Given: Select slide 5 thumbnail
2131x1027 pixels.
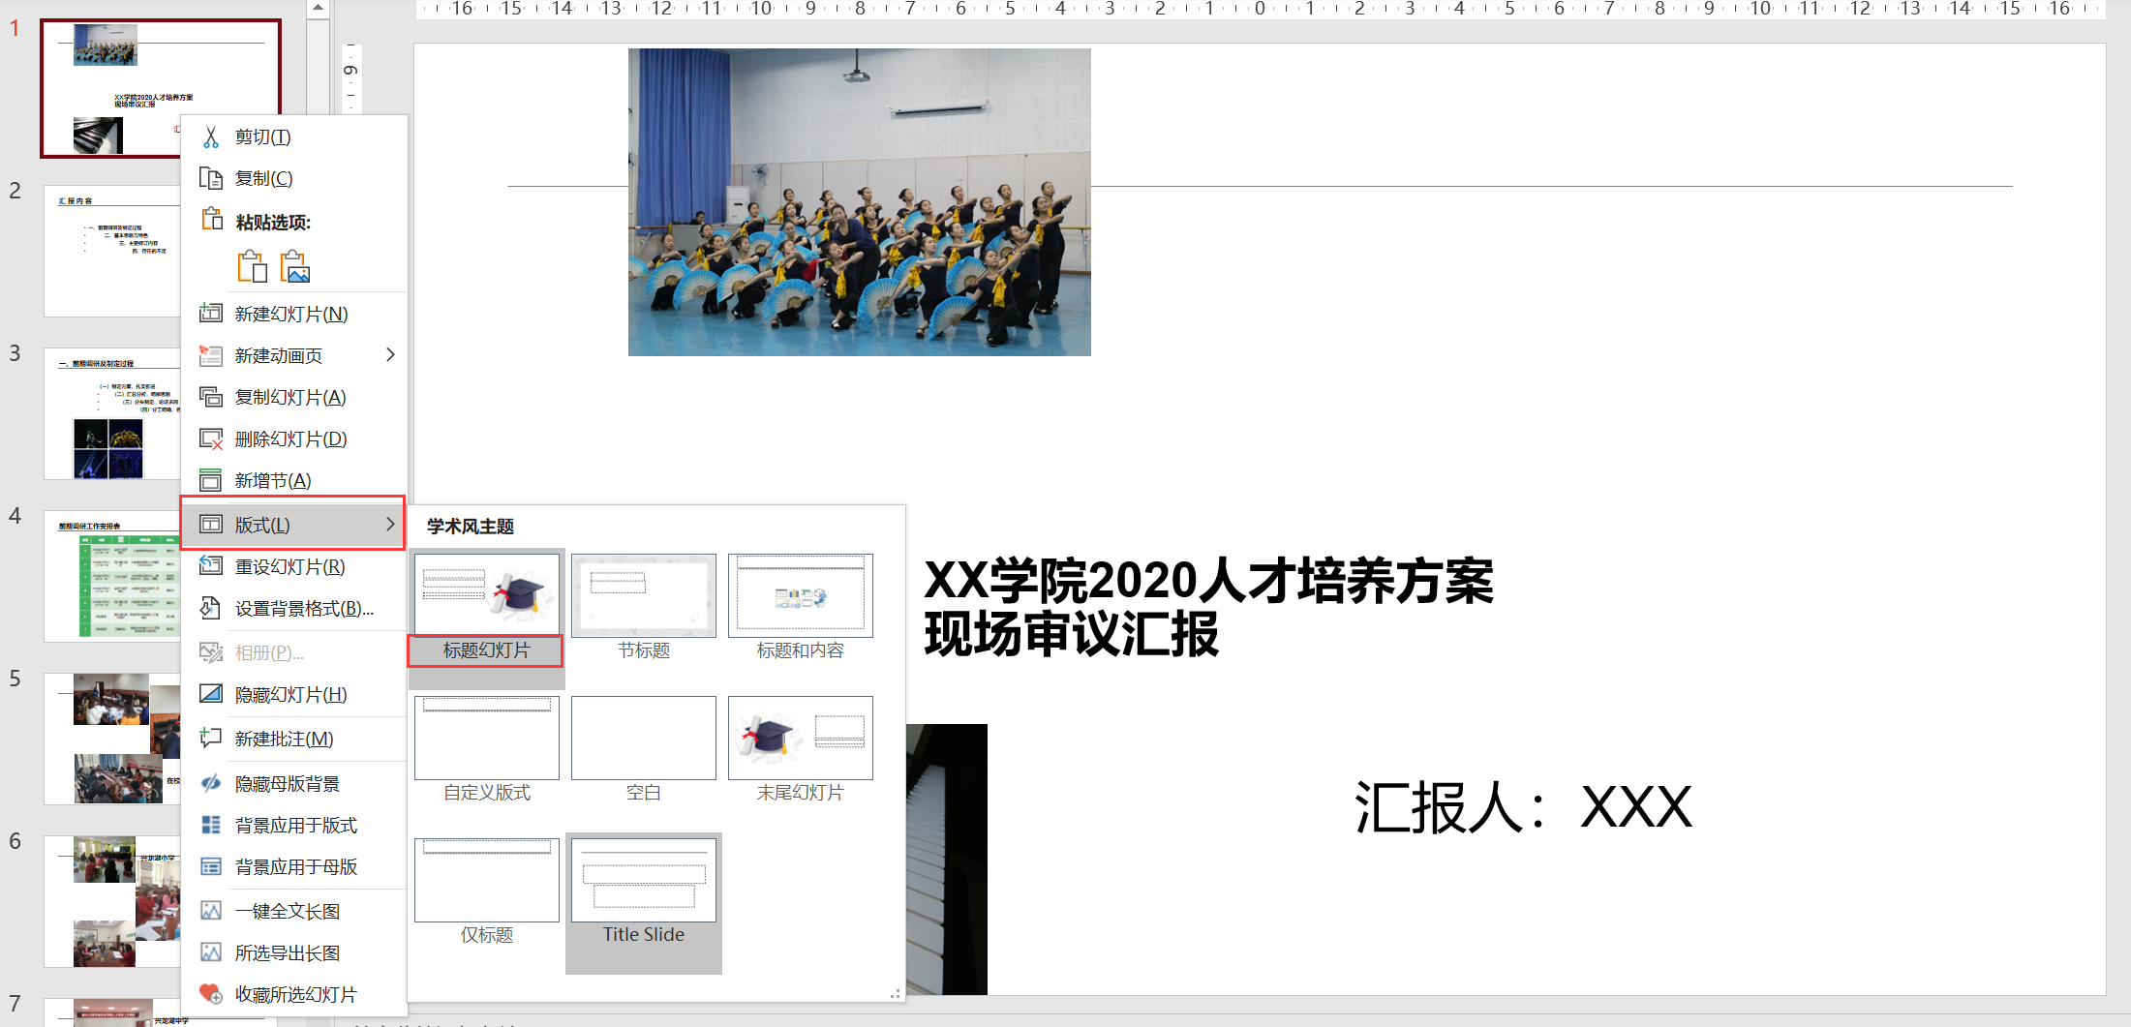Looking at the screenshot, I should [111, 739].
